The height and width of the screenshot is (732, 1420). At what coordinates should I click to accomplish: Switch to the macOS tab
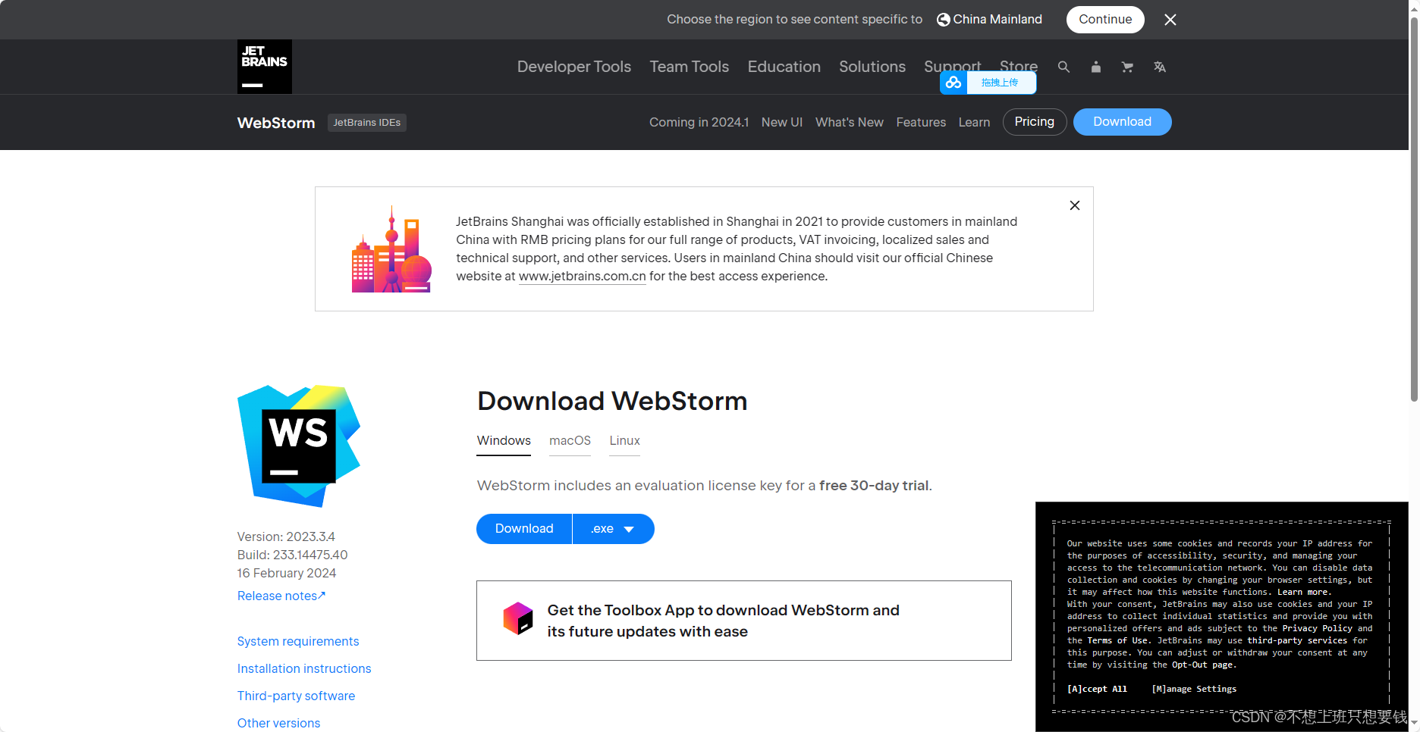click(570, 441)
